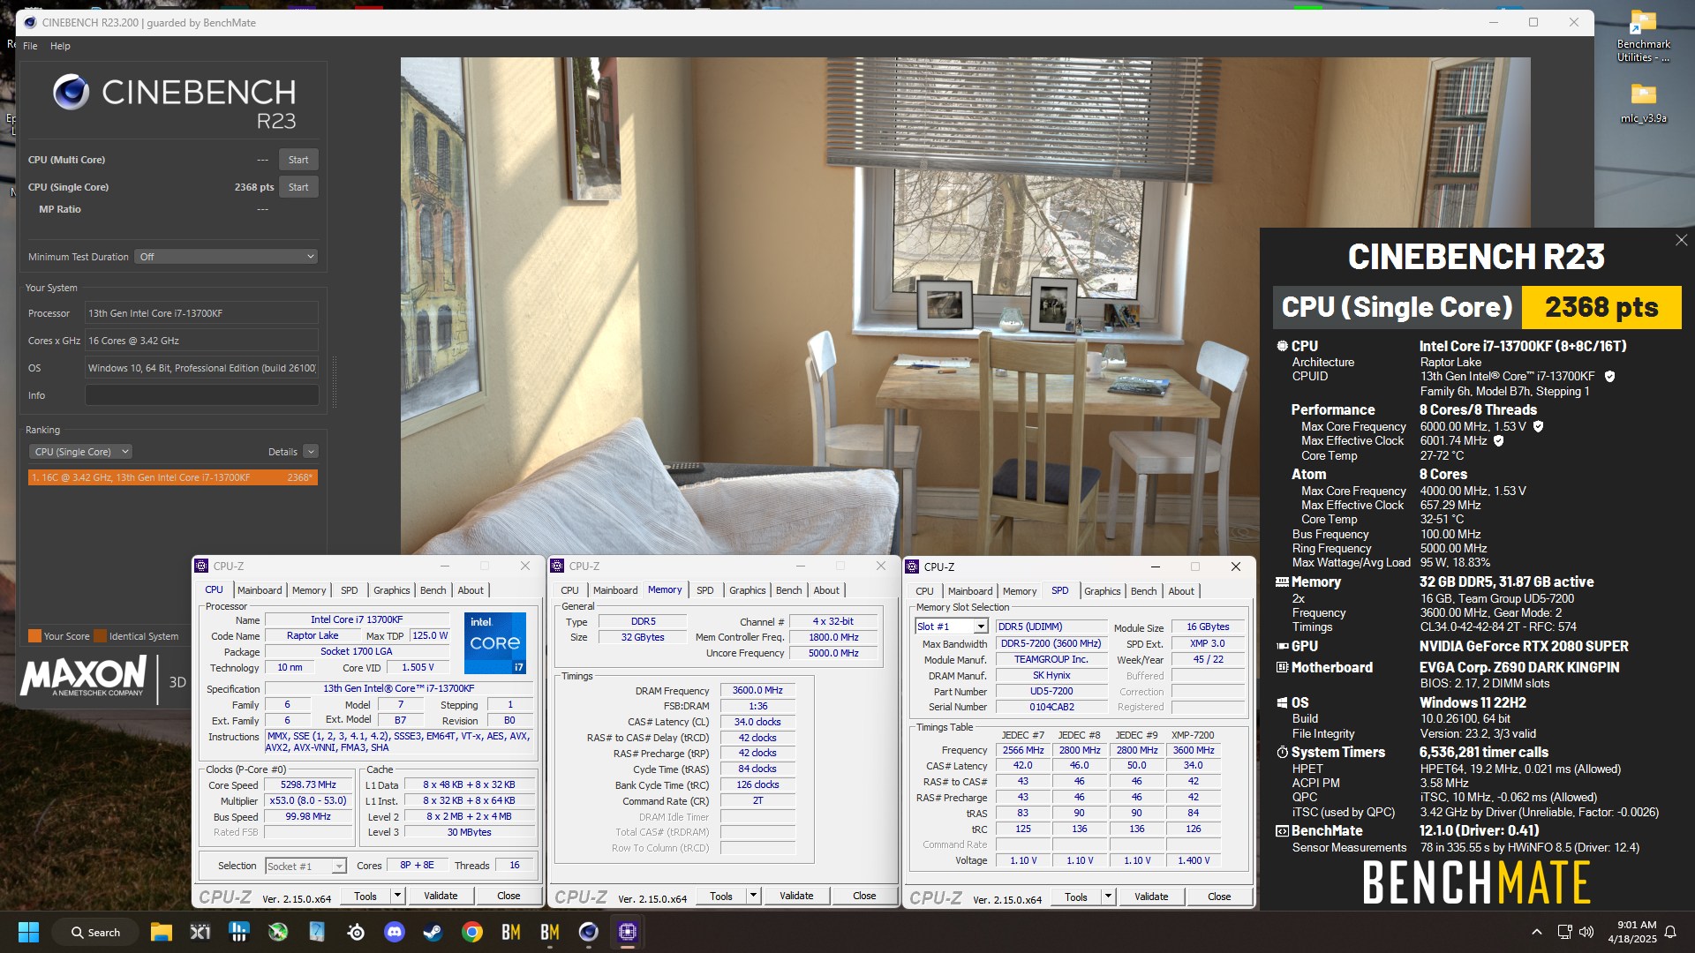Open Tools dropdown arrow in CPU-Z CPU window
1695x953 pixels.
point(397,896)
